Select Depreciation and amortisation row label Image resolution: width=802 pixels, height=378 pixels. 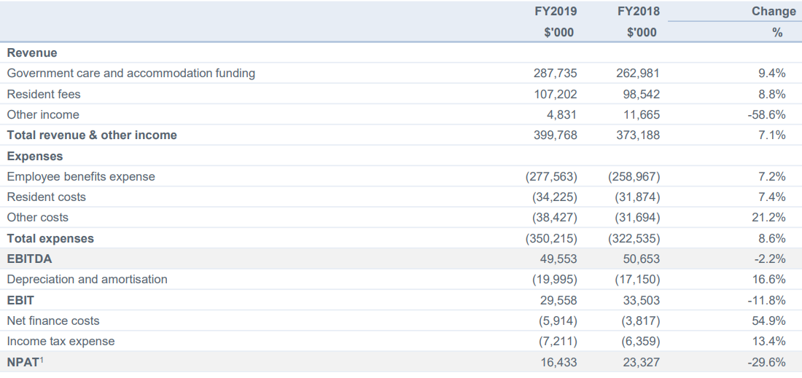[87, 279]
